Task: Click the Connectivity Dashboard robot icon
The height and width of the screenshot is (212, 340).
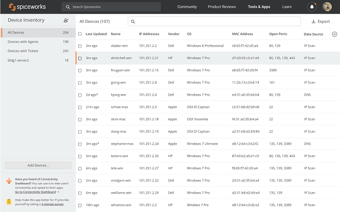Action: click(9, 181)
